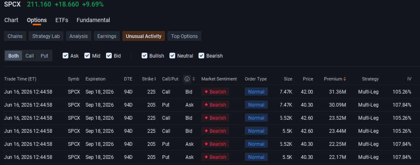Uncheck the Ask checkbox
420x165 pixels.
(65, 56)
